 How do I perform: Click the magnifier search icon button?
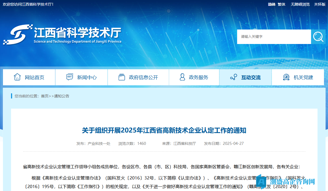pyautogui.click(x=318, y=37)
